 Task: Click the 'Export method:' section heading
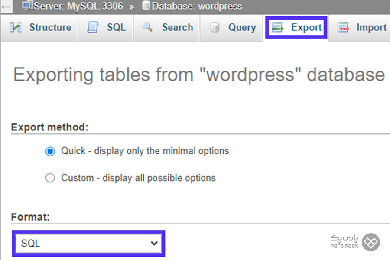(x=50, y=127)
